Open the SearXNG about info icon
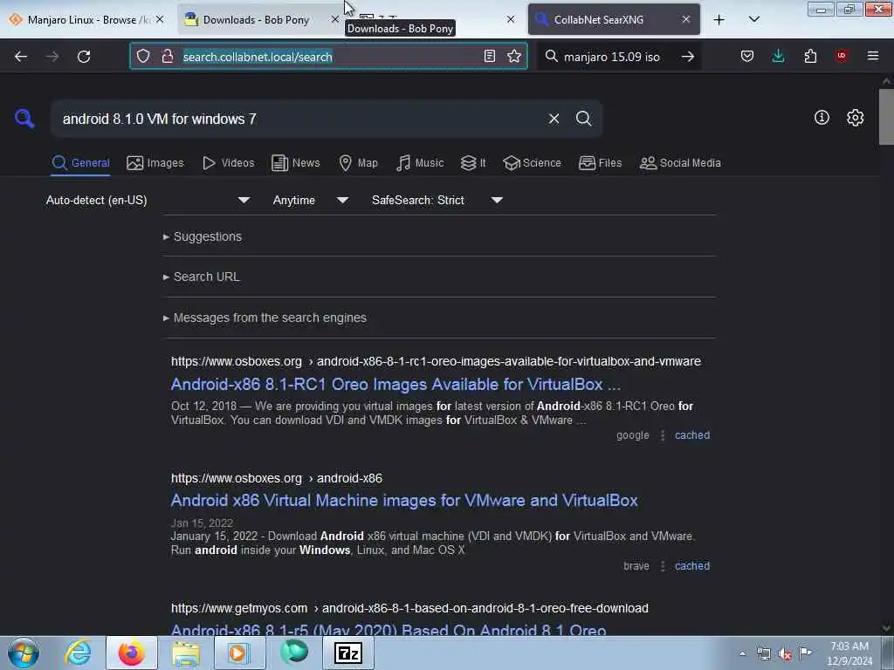The image size is (894, 670). (x=822, y=118)
